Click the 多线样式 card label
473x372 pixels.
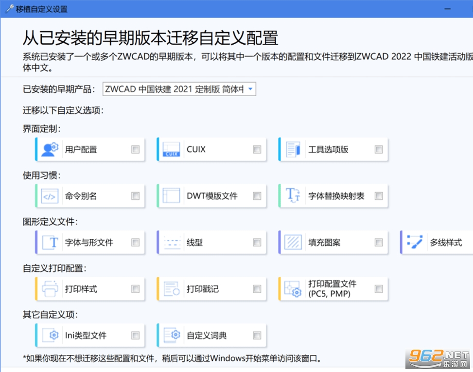click(x=446, y=242)
